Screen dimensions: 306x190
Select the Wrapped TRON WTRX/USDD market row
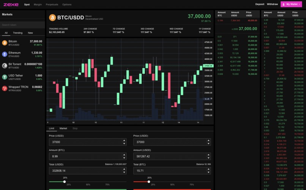coord(22,89)
